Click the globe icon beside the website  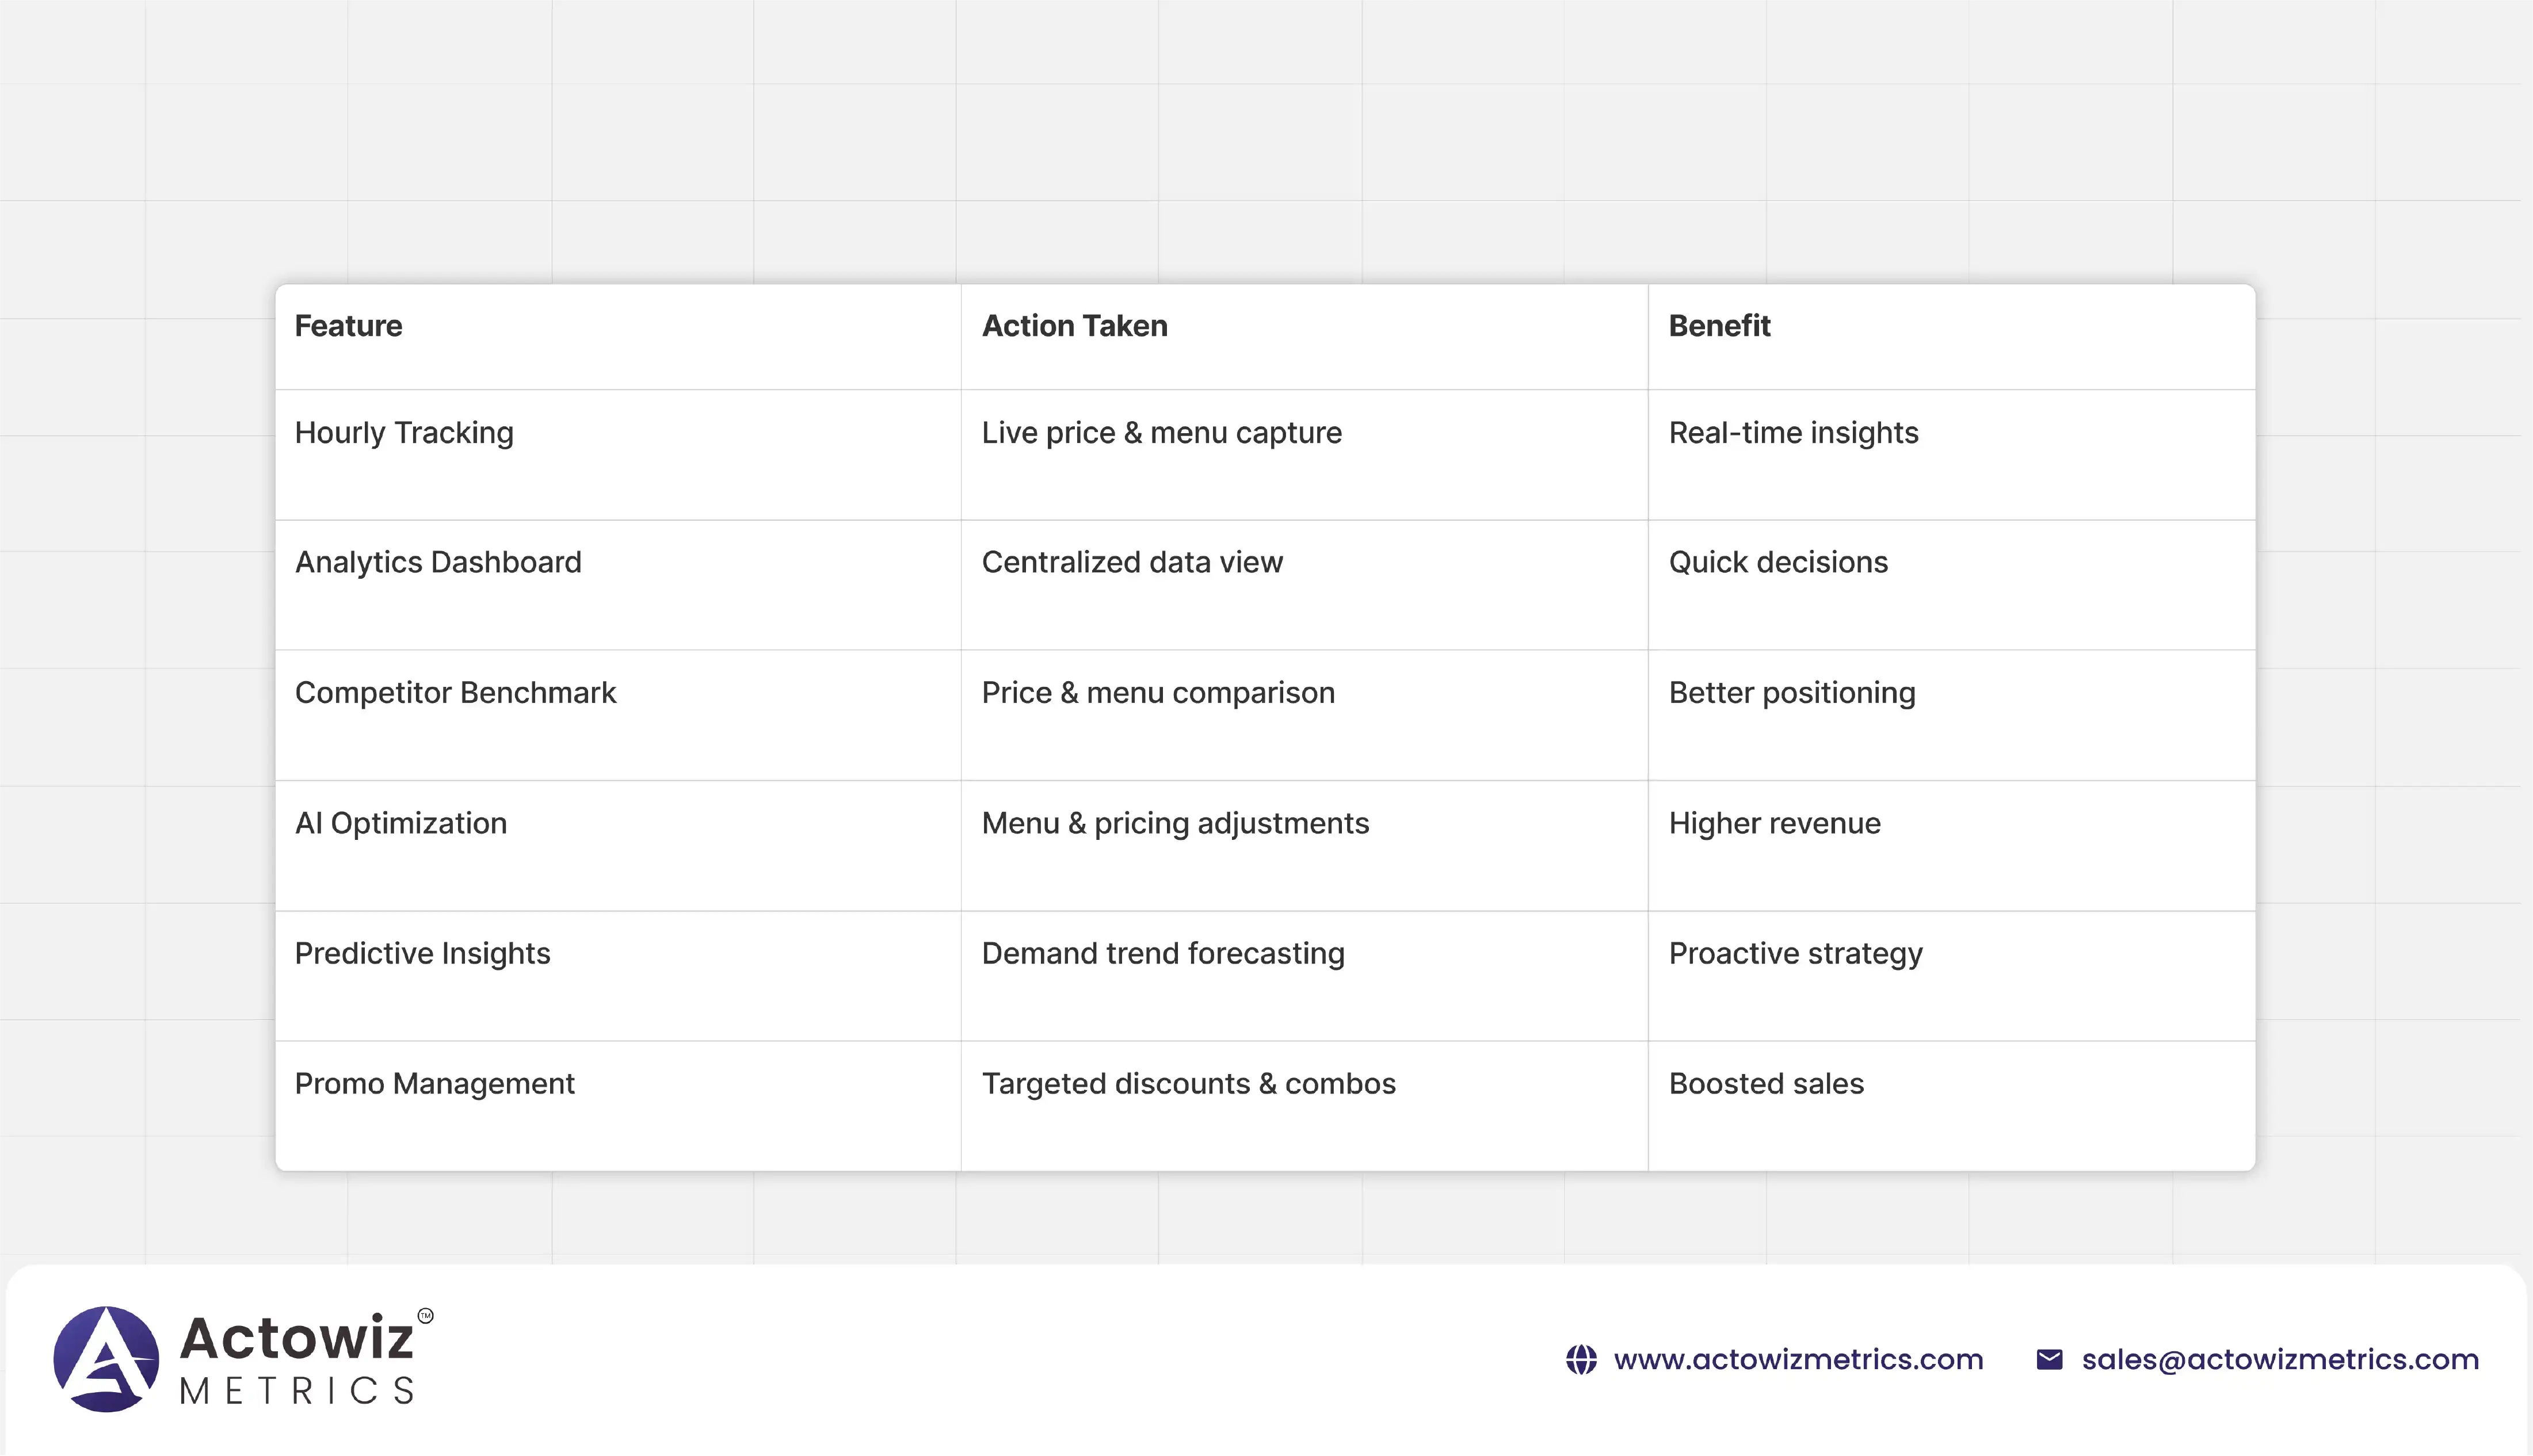[1581, 1360]
